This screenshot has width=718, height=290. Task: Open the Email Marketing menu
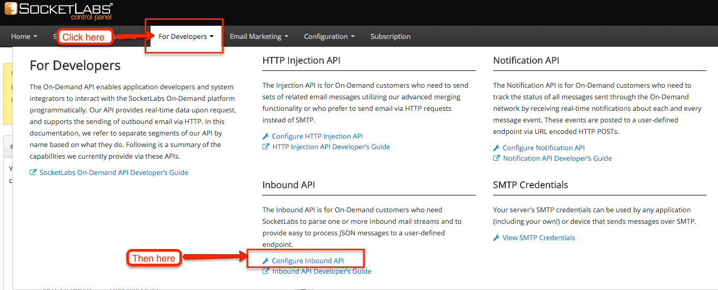coord(259,37)
